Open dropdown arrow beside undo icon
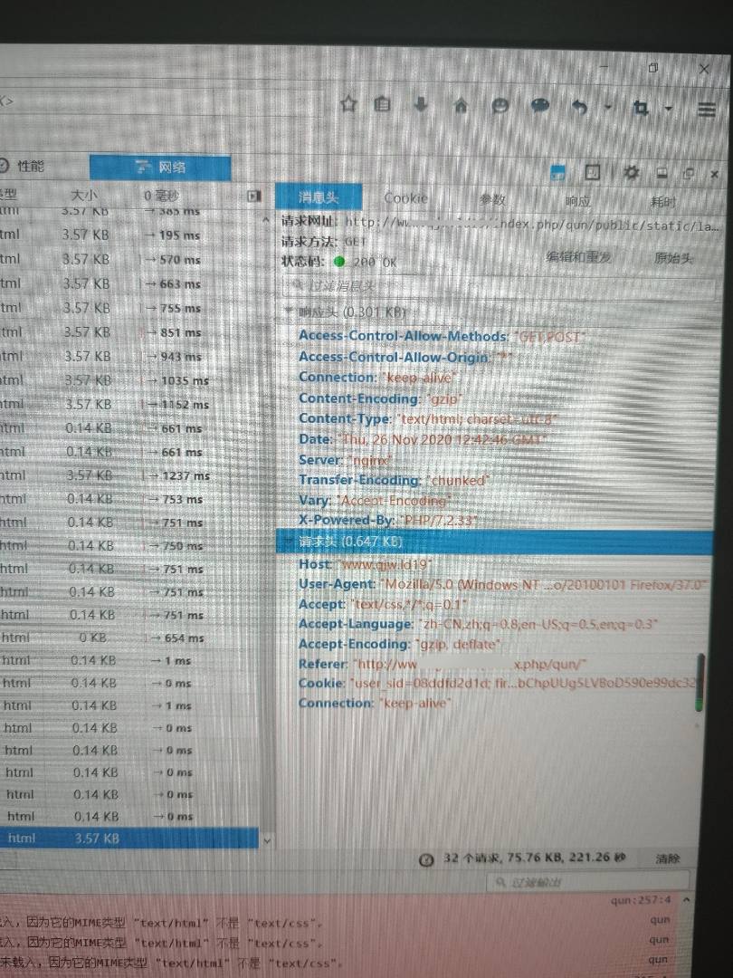Screen dimensions: 733x978 coord(608,108)
